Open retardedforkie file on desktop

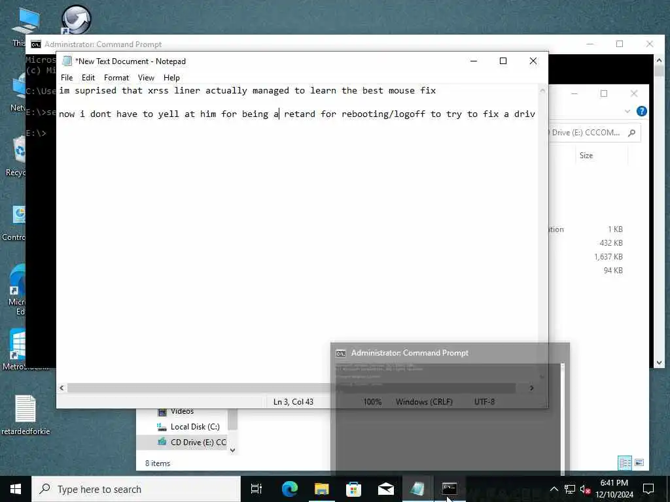[x=26, y=414]
